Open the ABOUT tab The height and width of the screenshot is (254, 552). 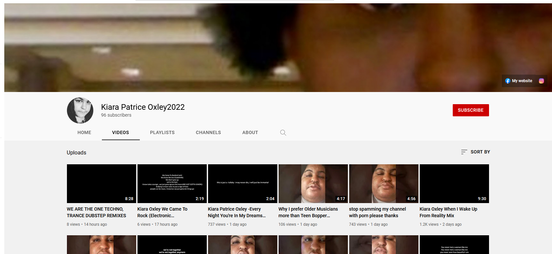[250, 132]
